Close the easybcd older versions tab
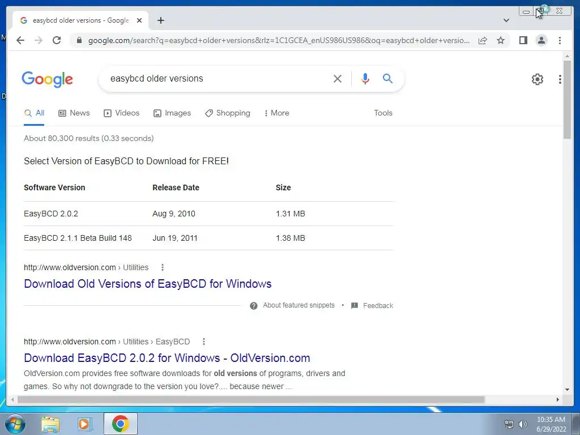Screen dimensions: 580x435 pos(139,20)
